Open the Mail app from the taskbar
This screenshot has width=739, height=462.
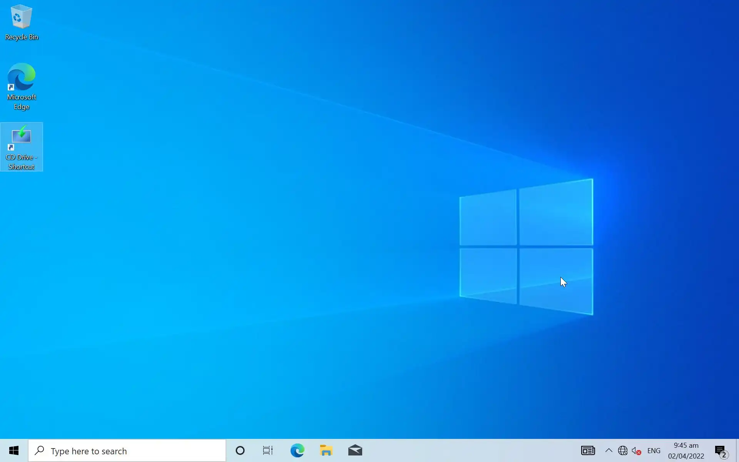355,450
